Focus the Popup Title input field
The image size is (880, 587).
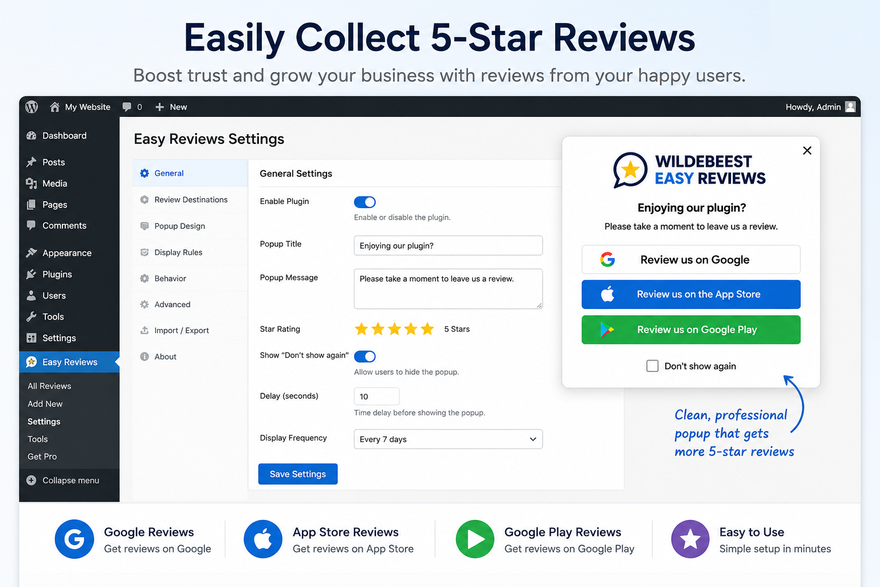[448, 245]
